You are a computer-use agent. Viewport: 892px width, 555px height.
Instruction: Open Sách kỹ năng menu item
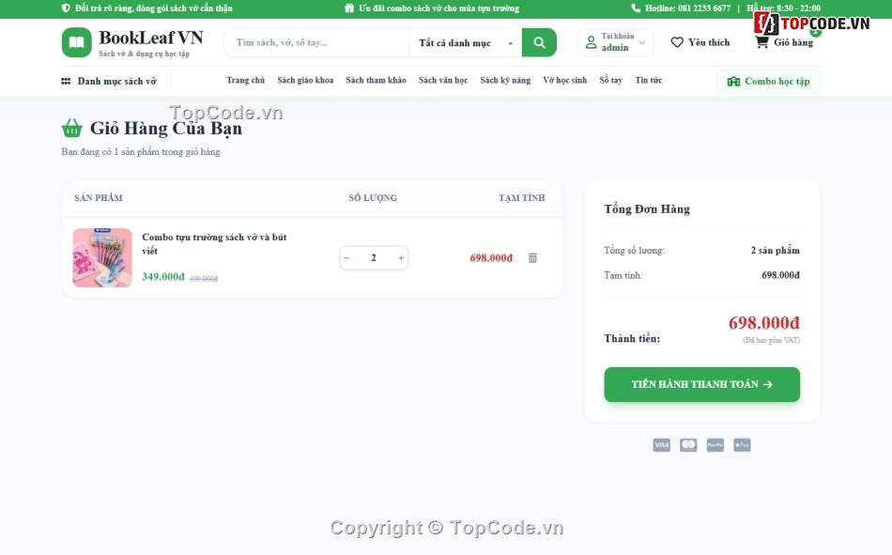[505, 80]
